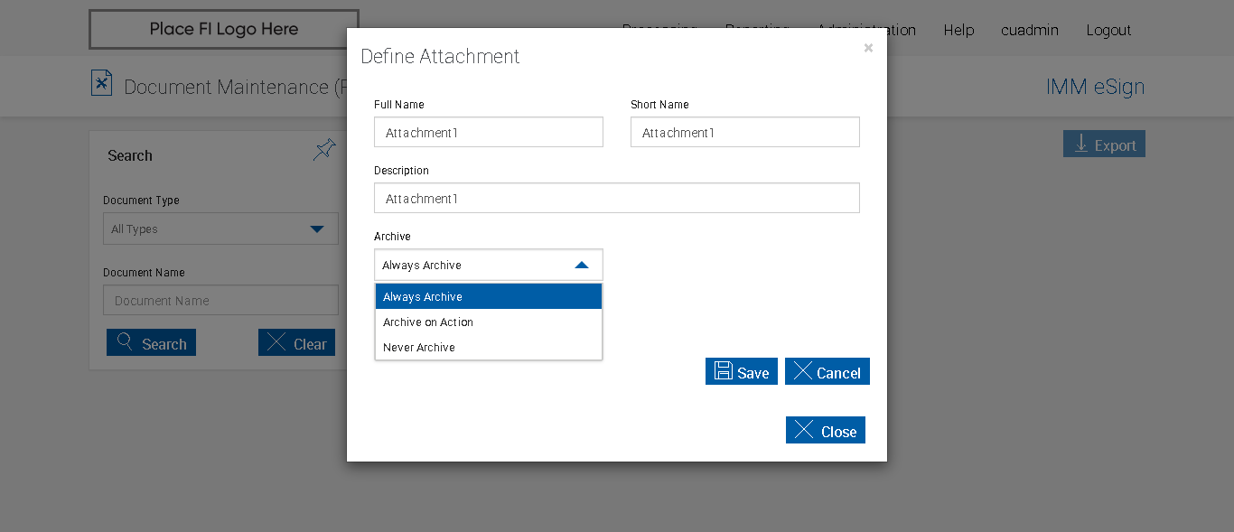Select Always Archive option
Image resolution: width=1234 pixels, height=532 pixels.
tap(488, 297)
